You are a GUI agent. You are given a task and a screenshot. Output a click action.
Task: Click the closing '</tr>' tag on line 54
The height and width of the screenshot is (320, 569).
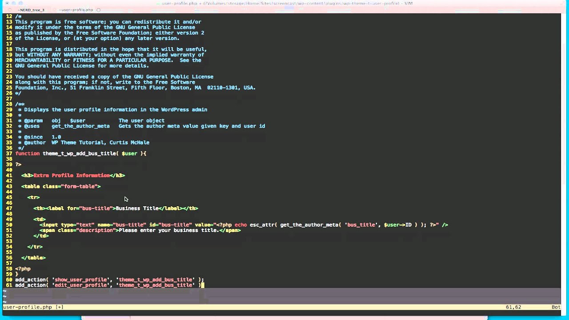pos(35,247)
